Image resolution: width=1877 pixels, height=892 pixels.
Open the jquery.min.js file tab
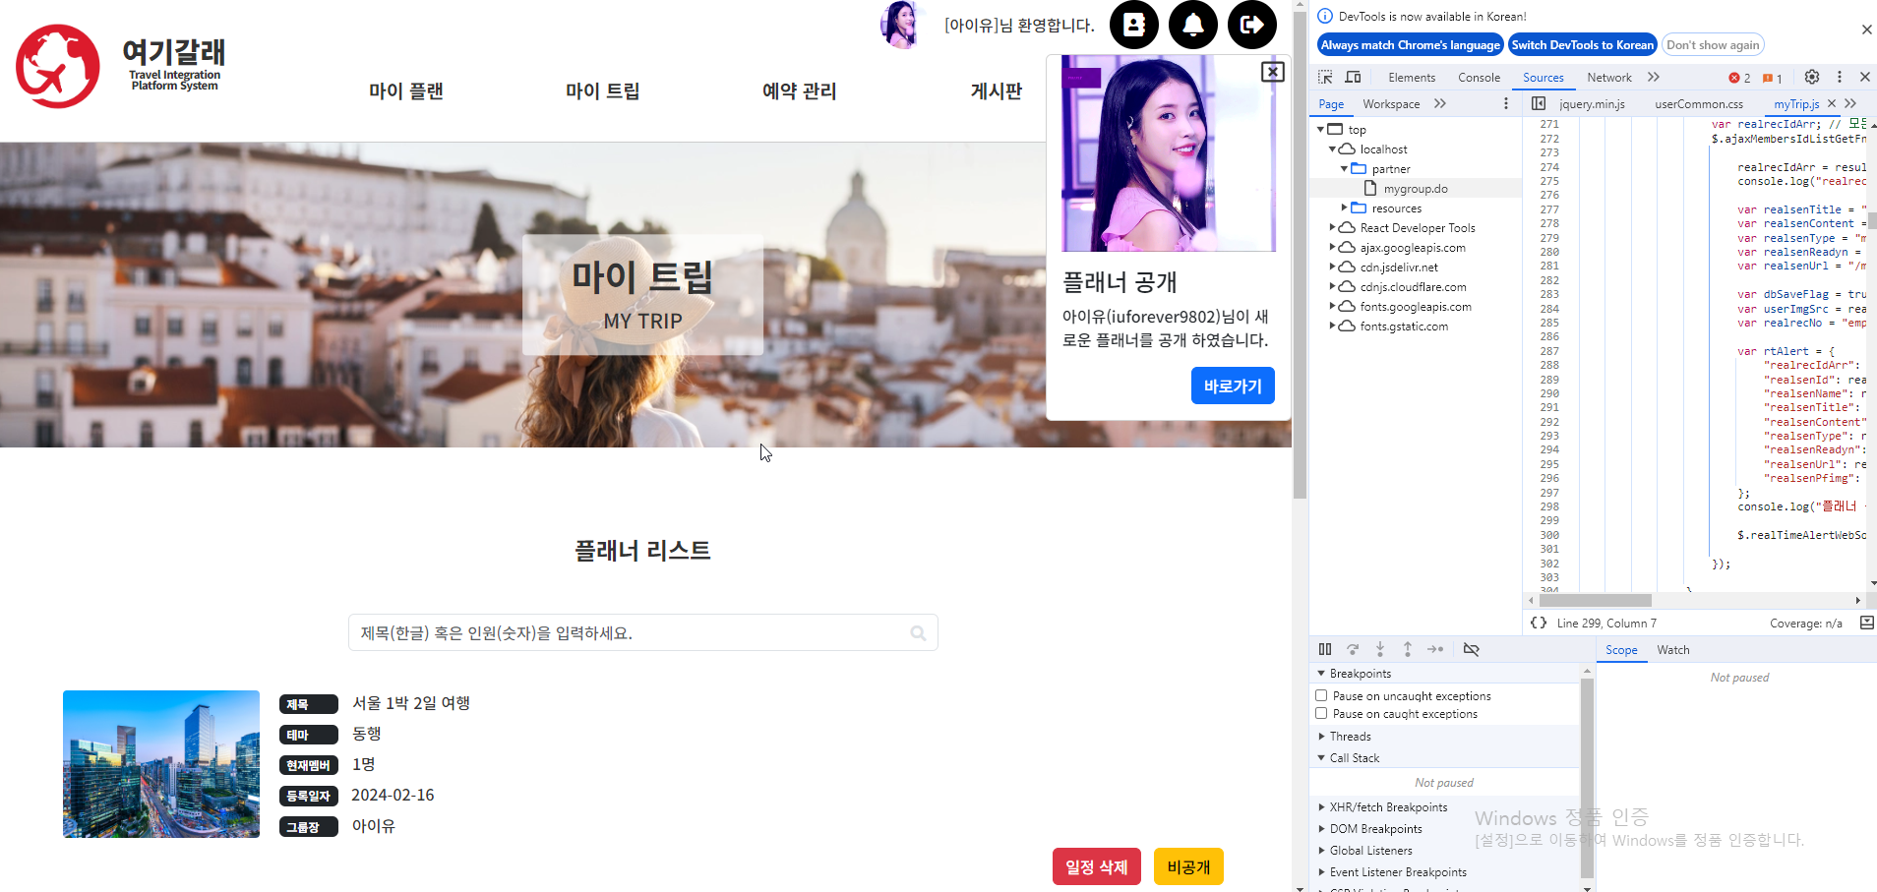tap(1592, 104)
